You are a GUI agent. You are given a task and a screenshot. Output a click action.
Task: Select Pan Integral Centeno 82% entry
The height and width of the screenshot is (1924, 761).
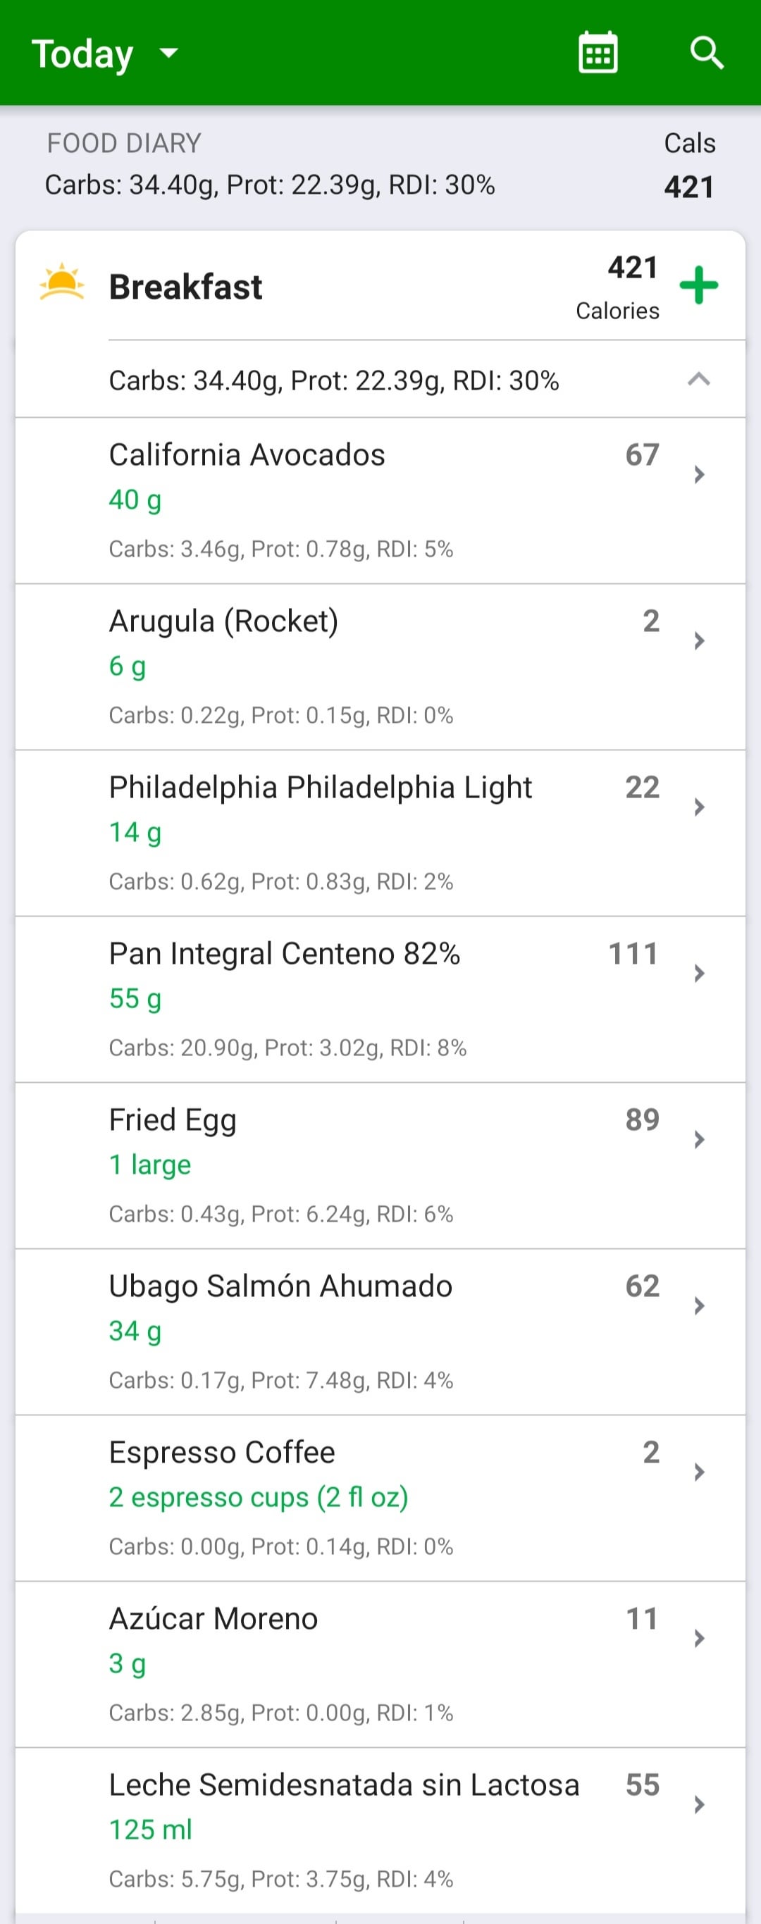click(380, 1000)
